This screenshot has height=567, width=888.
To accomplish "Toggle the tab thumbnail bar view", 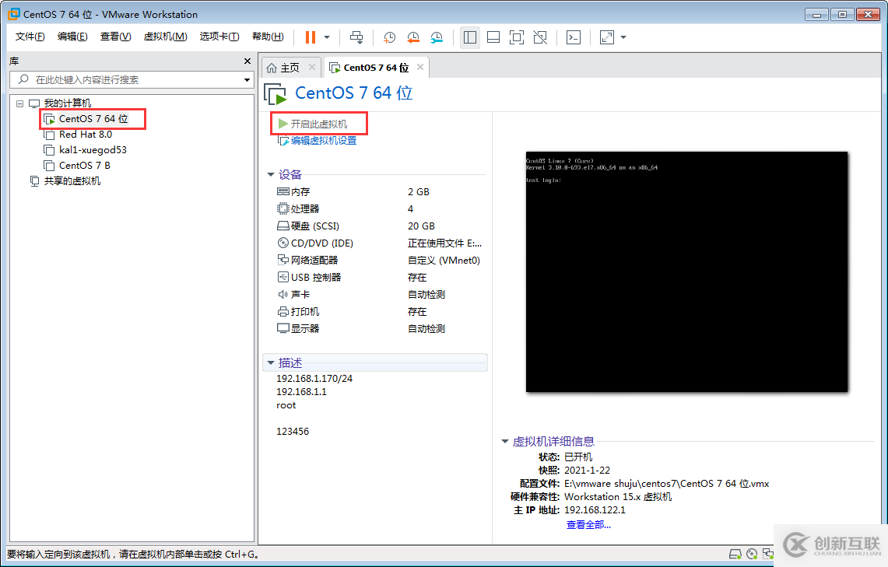I will [493, 37].
